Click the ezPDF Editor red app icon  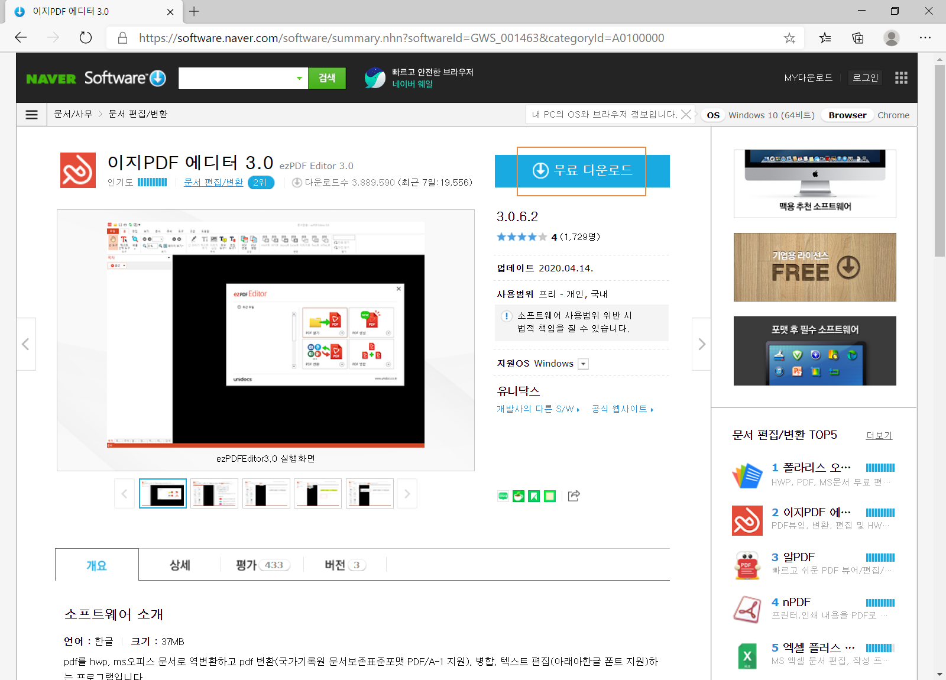[78, 170]
